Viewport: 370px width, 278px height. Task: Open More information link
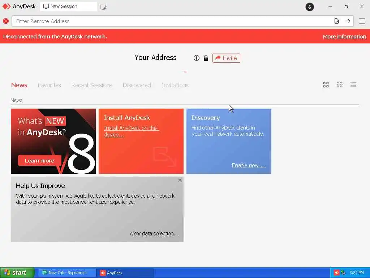pos(344,37)
